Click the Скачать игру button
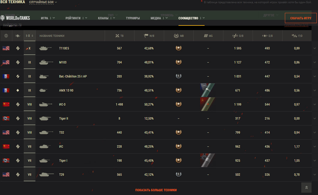Screen dimensions: 318x195 pos(301,18)
